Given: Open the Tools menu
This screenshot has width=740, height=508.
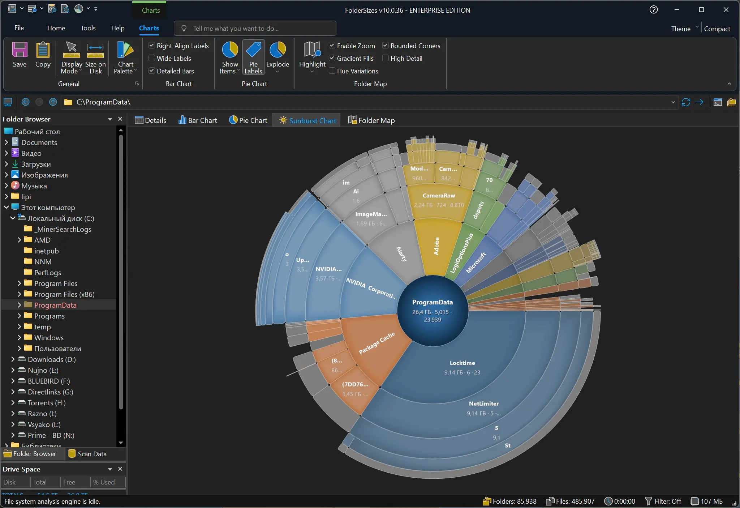Looking at the screenshot, I should pos(88,28).
